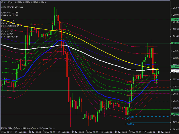Click the 1.27075 price axis label
The height and width of the screenshot is (134, 179).
175,87
